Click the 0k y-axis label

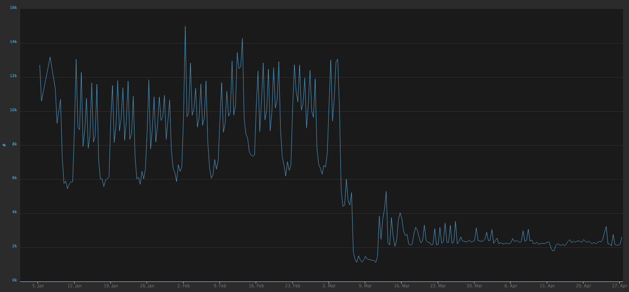click(x=14, y=280)
